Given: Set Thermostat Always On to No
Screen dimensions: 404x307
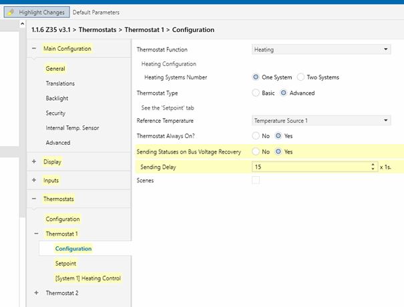Looking at the screenshot, I should pyautogui.click(x=256, y=135).
